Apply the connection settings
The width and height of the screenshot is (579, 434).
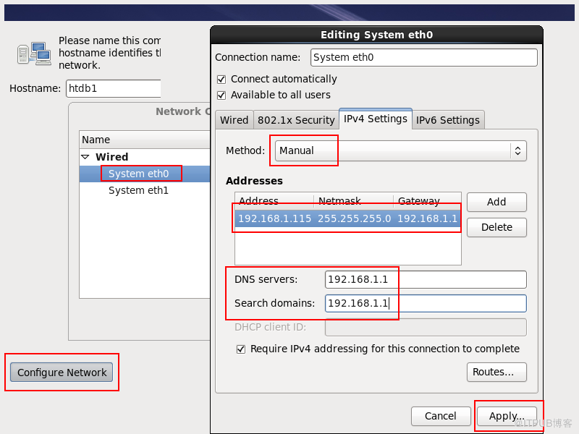[x=507, y=416]
